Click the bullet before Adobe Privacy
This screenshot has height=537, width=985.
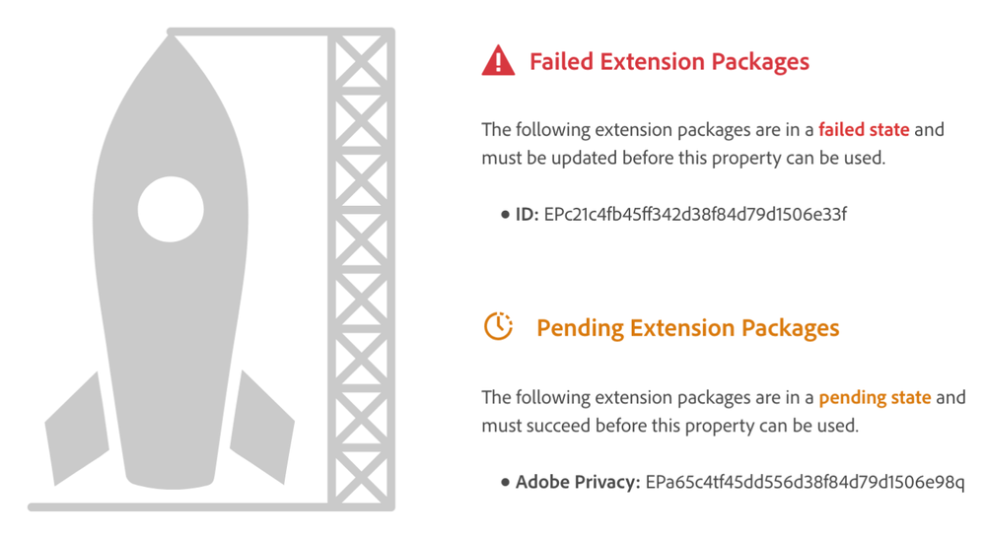pos(505,483)
